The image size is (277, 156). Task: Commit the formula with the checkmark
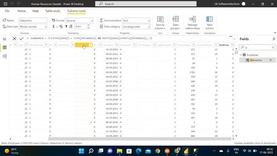[x=22, y=39]
